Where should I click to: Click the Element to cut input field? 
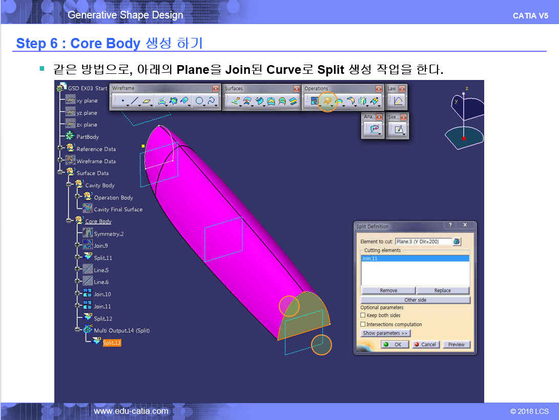[423, 242]
